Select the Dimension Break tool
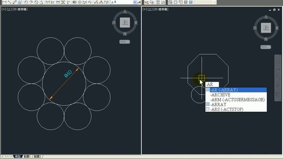Image resolution: width=283 pixels, height=159 pixels. 68,2
